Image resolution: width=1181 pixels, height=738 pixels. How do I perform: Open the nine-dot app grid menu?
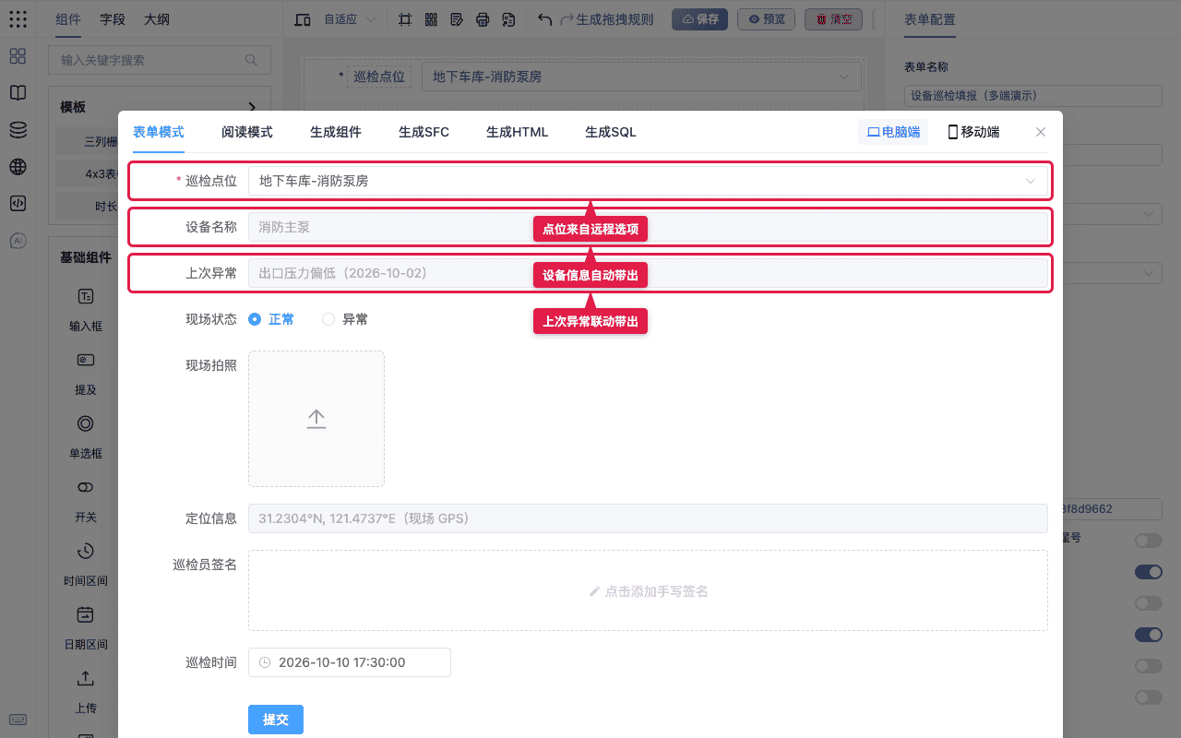coord(18,18)
